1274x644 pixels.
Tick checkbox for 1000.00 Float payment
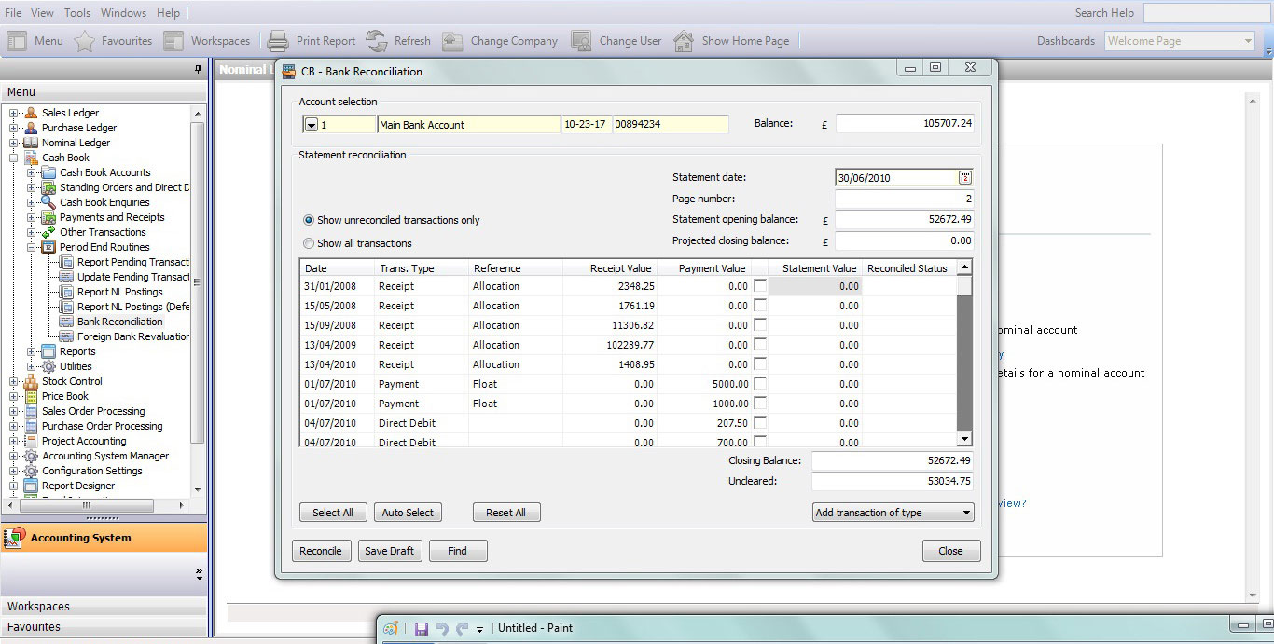(x=760, y=404)
